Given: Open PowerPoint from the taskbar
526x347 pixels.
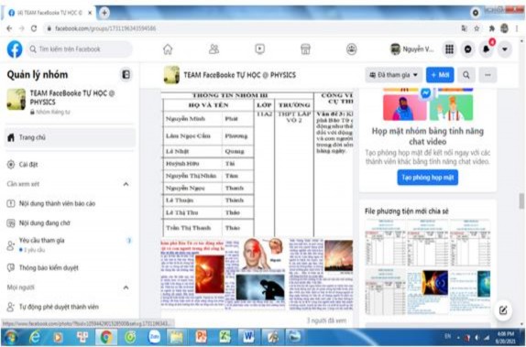Looking at the screenshot, I should coord(202,337).
